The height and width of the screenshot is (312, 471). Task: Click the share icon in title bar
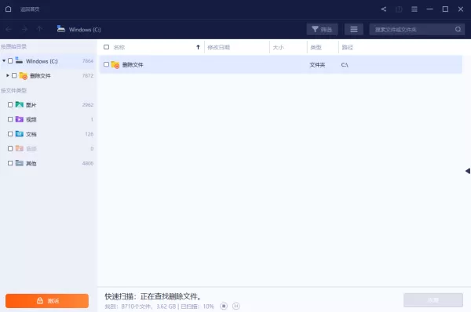[x=384, y=9]
